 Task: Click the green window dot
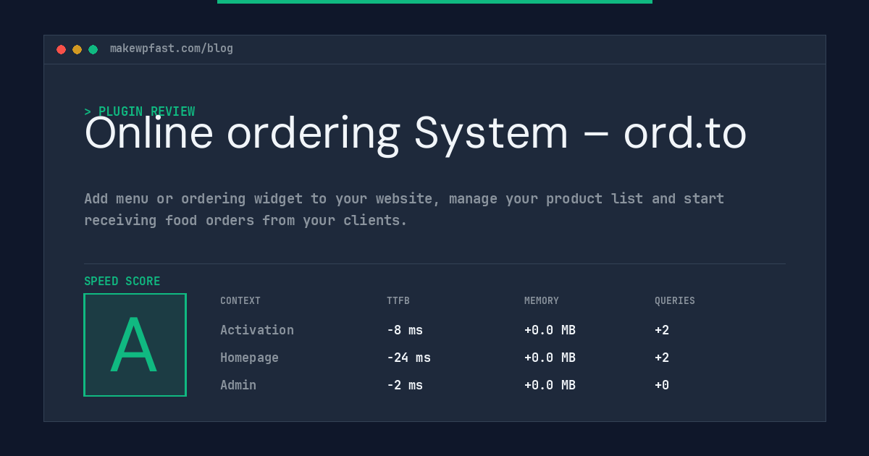(x=93, y=49)
